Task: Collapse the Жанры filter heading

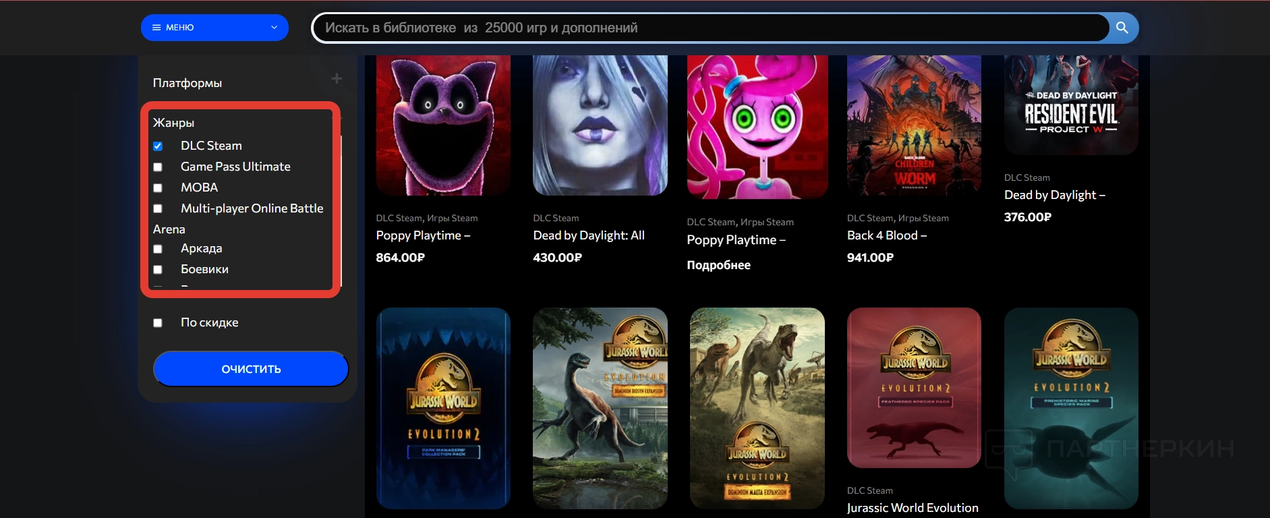Action: (173, 123)
